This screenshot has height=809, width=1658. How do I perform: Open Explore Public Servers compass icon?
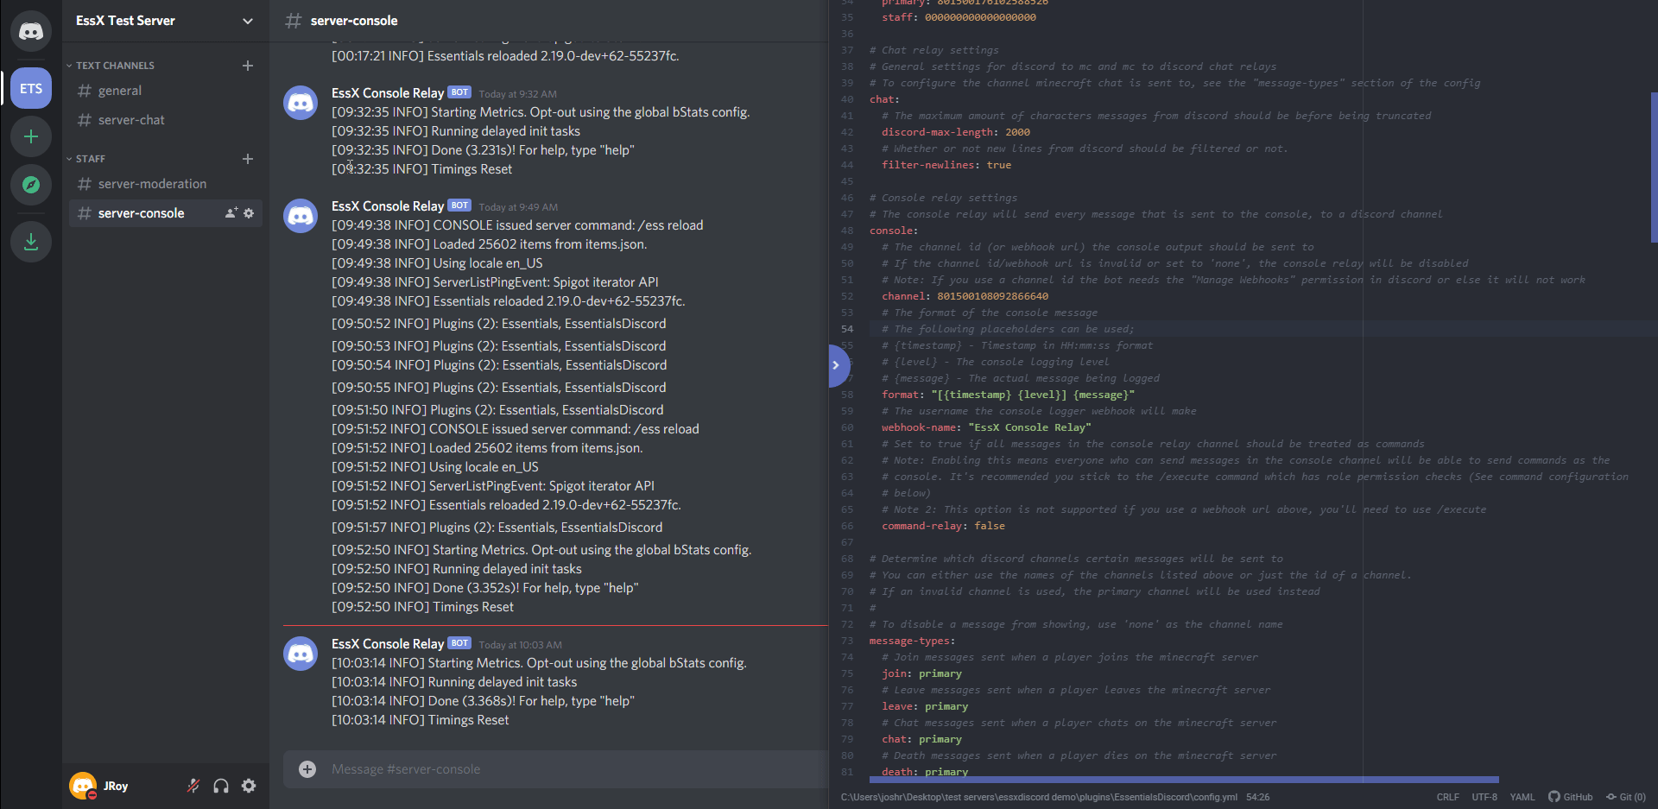[x=31, y=185]
